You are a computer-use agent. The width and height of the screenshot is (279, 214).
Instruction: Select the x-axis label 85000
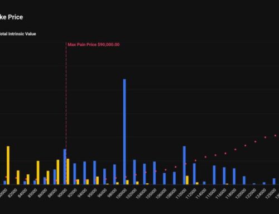pyautogui.click(x=32, y=193)
